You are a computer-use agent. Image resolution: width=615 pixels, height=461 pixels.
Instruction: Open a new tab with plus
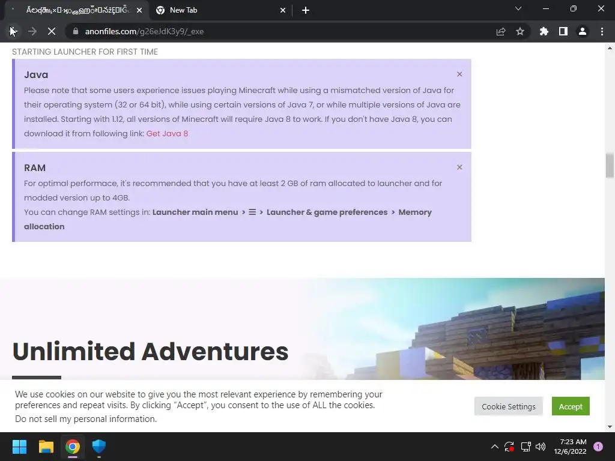pyautogui.click(x=306, y=10)
